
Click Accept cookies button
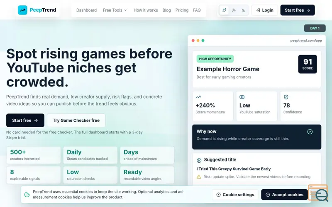[x=284, y=195]
